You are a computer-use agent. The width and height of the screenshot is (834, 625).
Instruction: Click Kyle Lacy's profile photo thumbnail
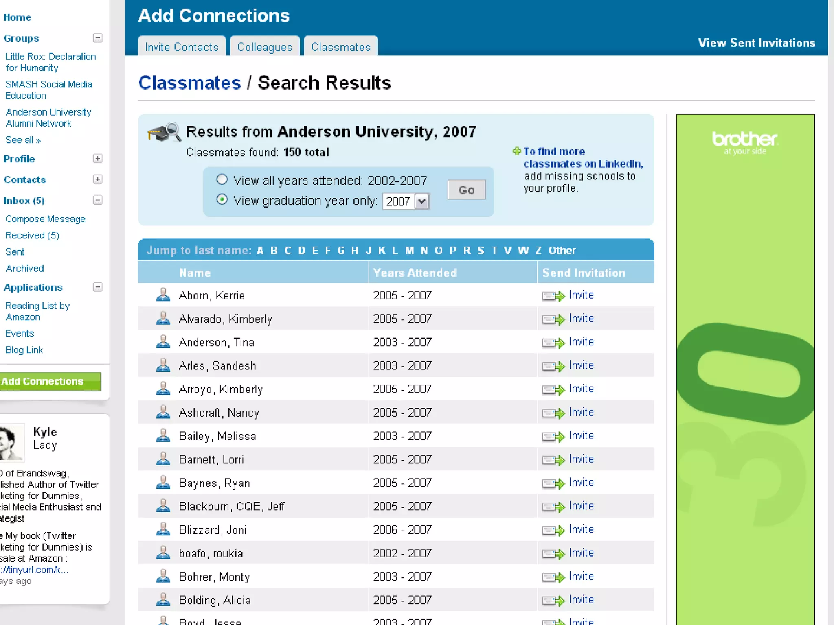coord(11,443)
